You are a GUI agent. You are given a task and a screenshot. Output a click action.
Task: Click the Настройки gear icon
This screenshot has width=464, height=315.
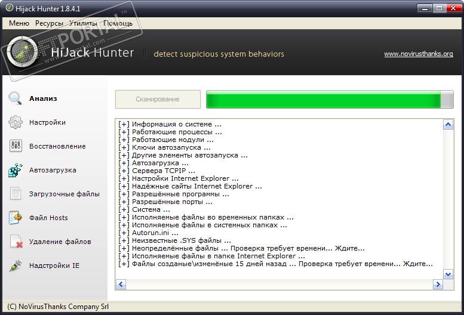pyautogui.click(x=16, y=122)
